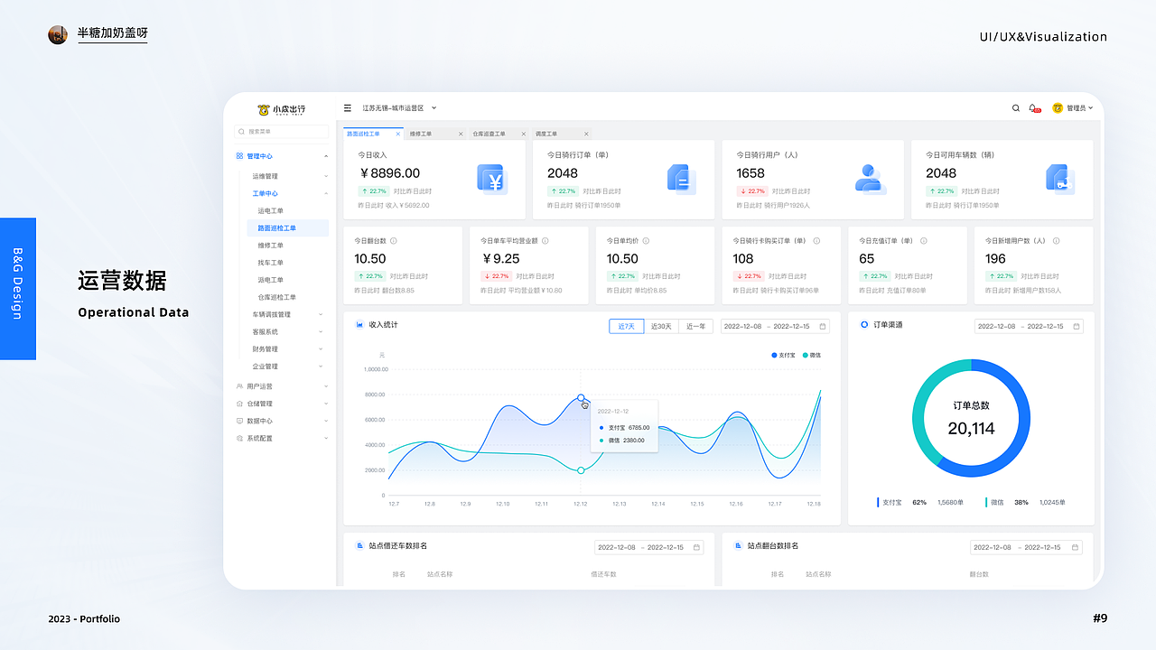The width and height of the screenshot is (1156, 650).
Task: Click the 管理中心 grid icon in sidebar
Action: tap(239, 156)
